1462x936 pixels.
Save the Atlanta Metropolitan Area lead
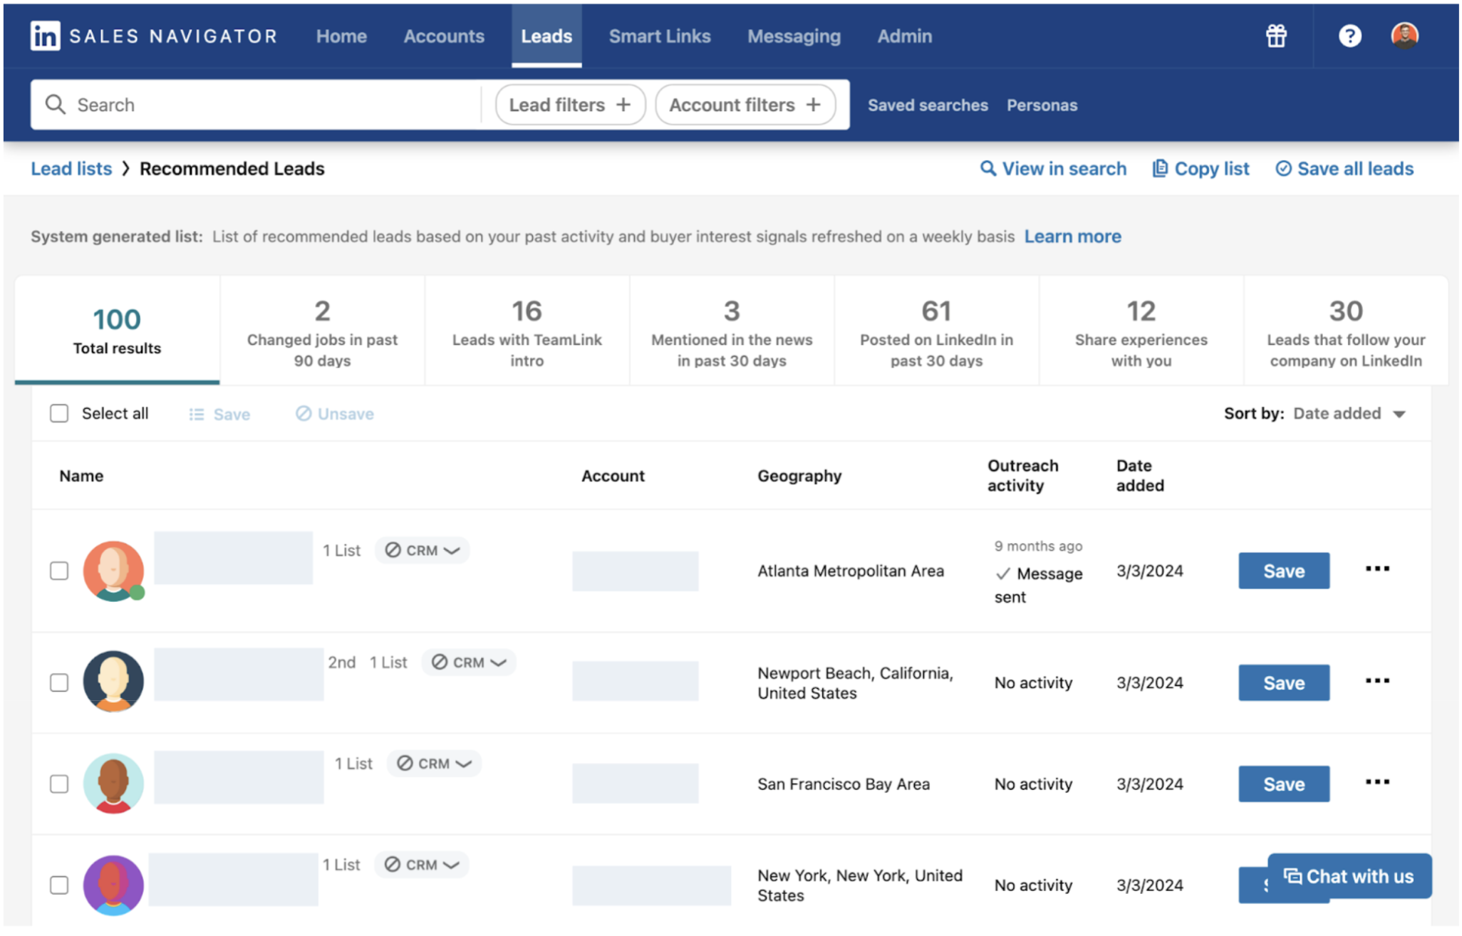pyautogui.click(x=1283, y=571)
